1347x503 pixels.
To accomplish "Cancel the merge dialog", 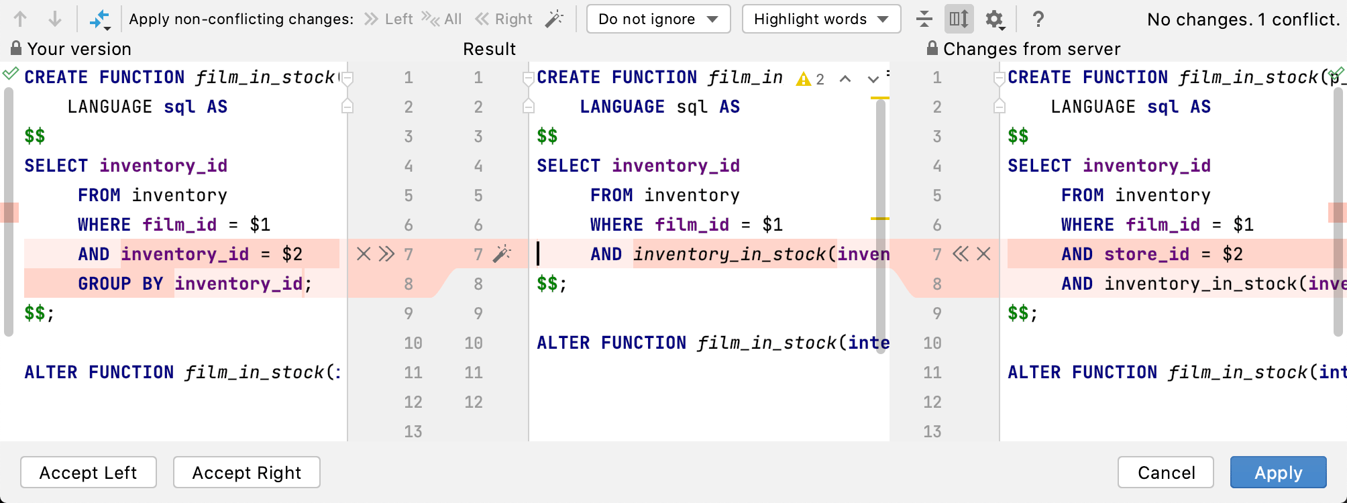I will [x=1166, y=473].
